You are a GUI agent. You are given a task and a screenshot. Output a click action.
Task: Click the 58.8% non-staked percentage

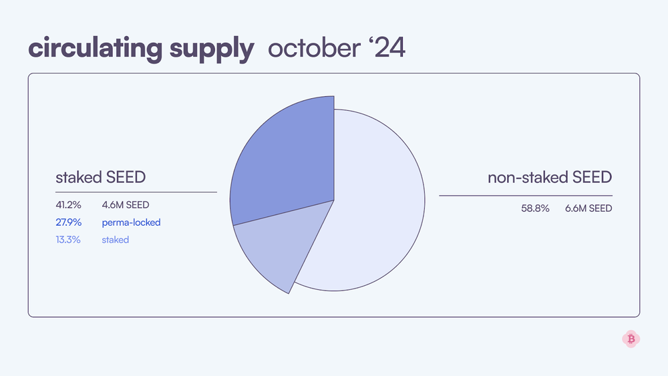(535, 208)
